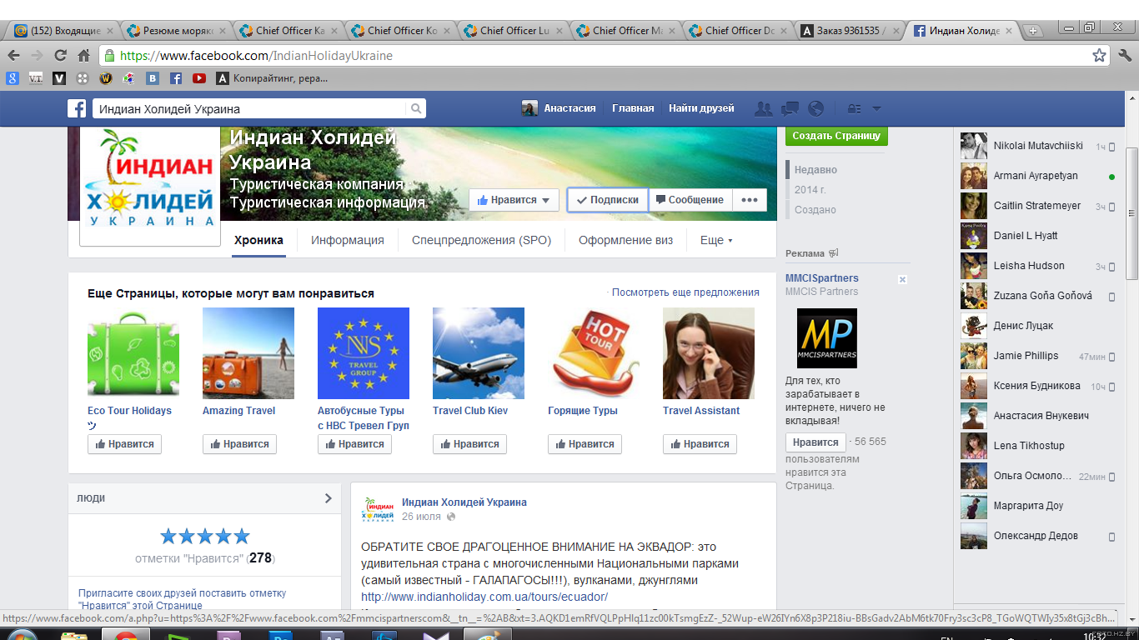Open chat with Jamie Phillips

pyautogui.click(x=1038, y=356)
